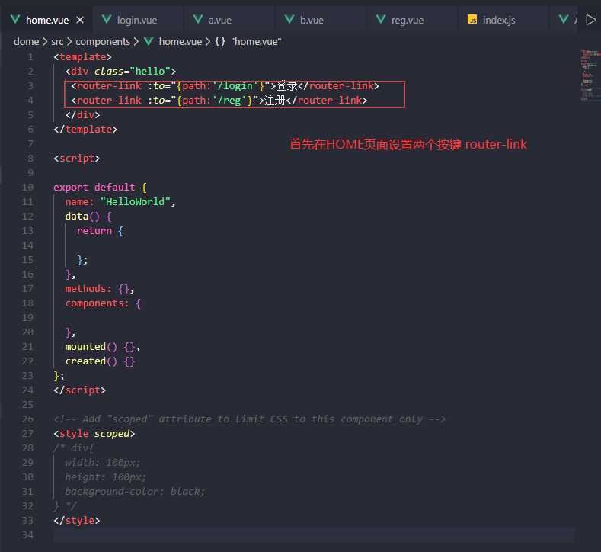This screenshot has width=601, height=552.
Task: Click line number 1 in the gutter
Action: coord(30,57)
